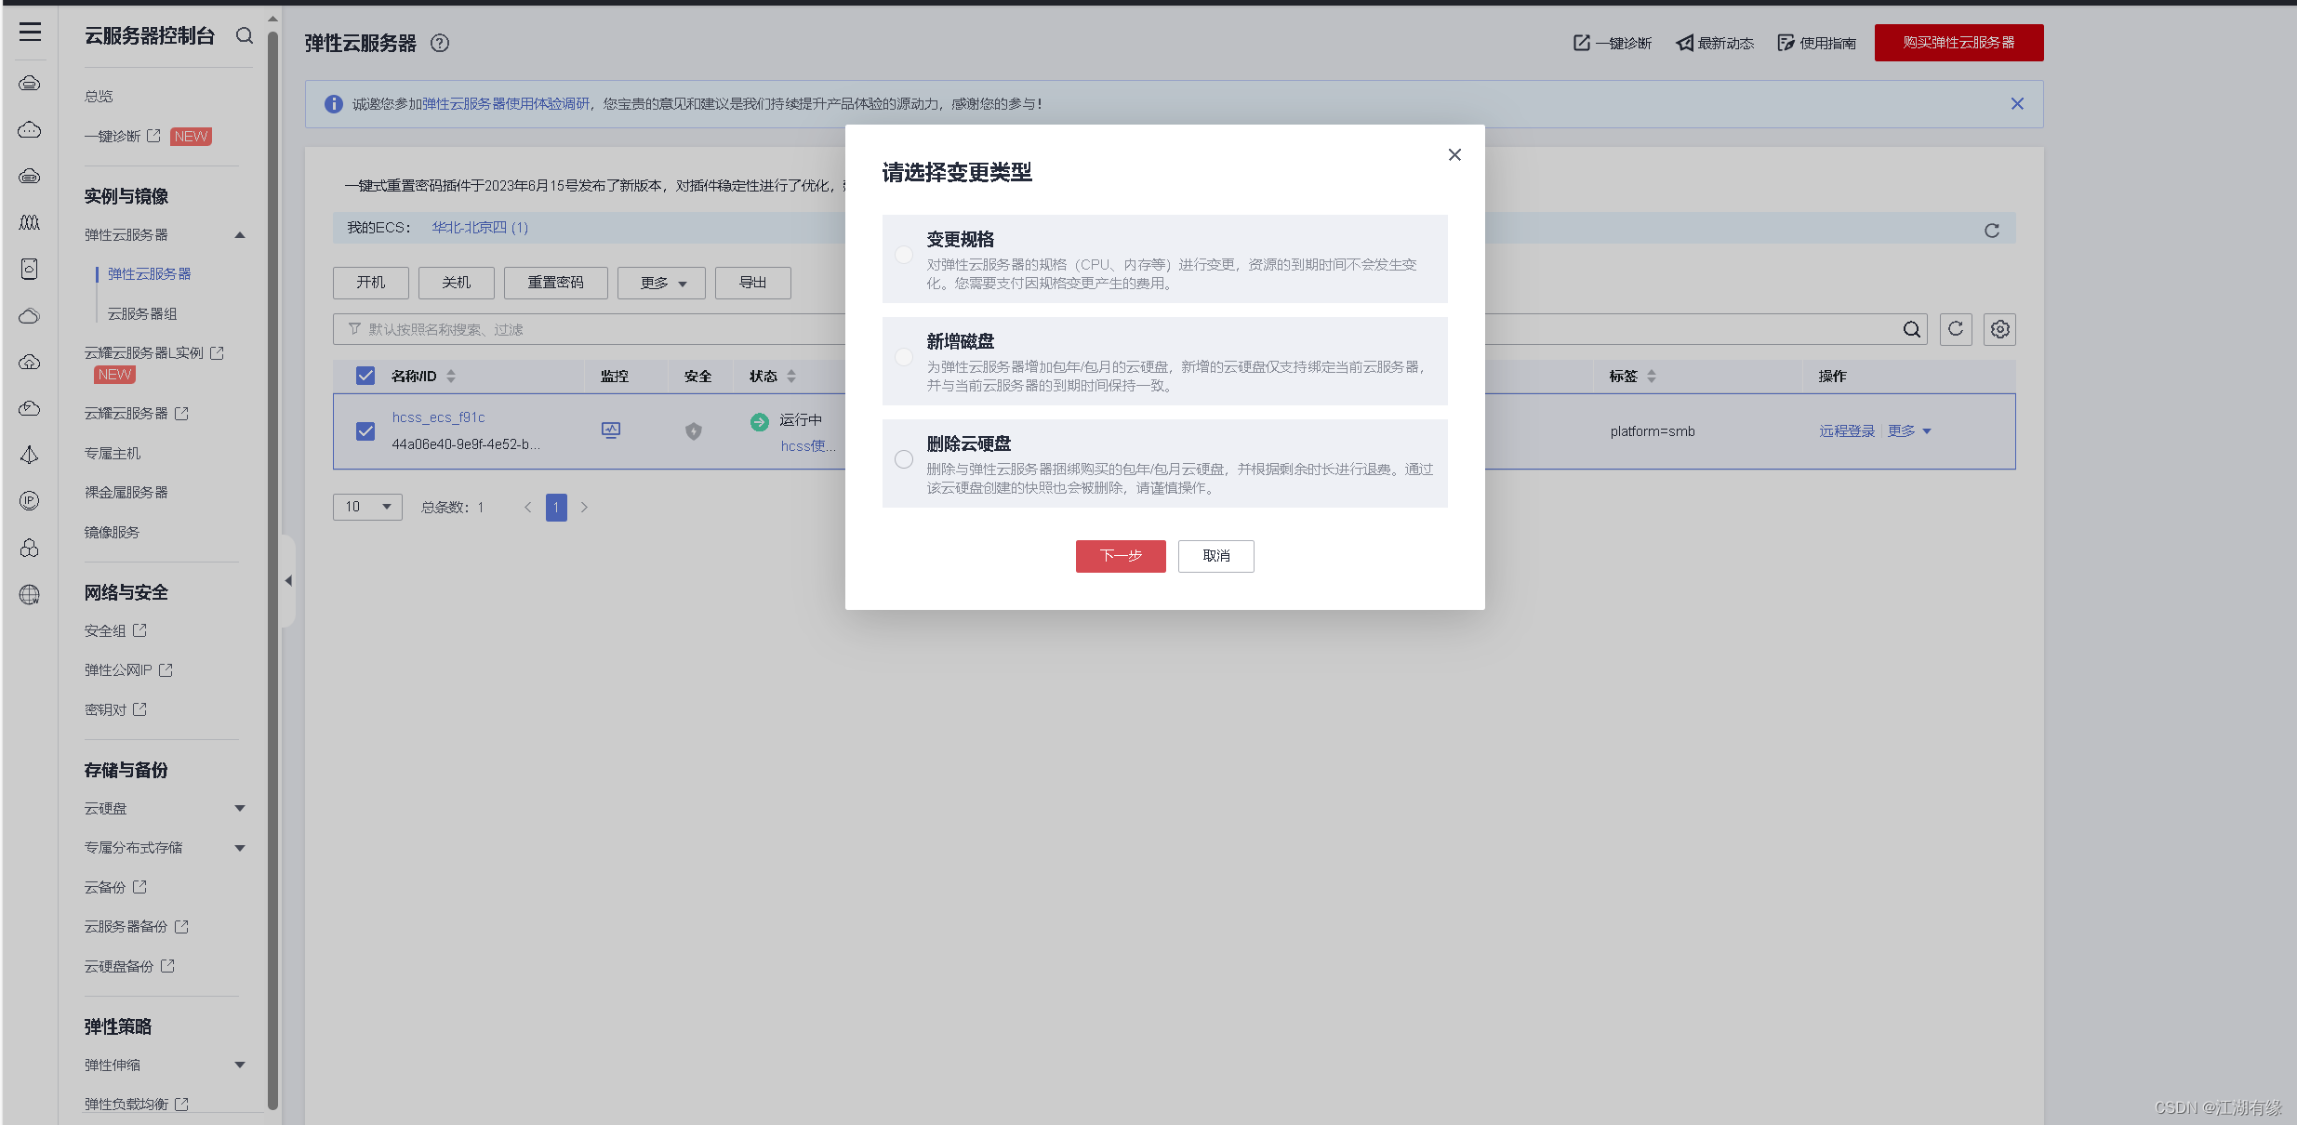Screen dimensions: 2297x1125
Task: Click the help question-mark icon
Action: pyautogui.click(x=440, y=43)
